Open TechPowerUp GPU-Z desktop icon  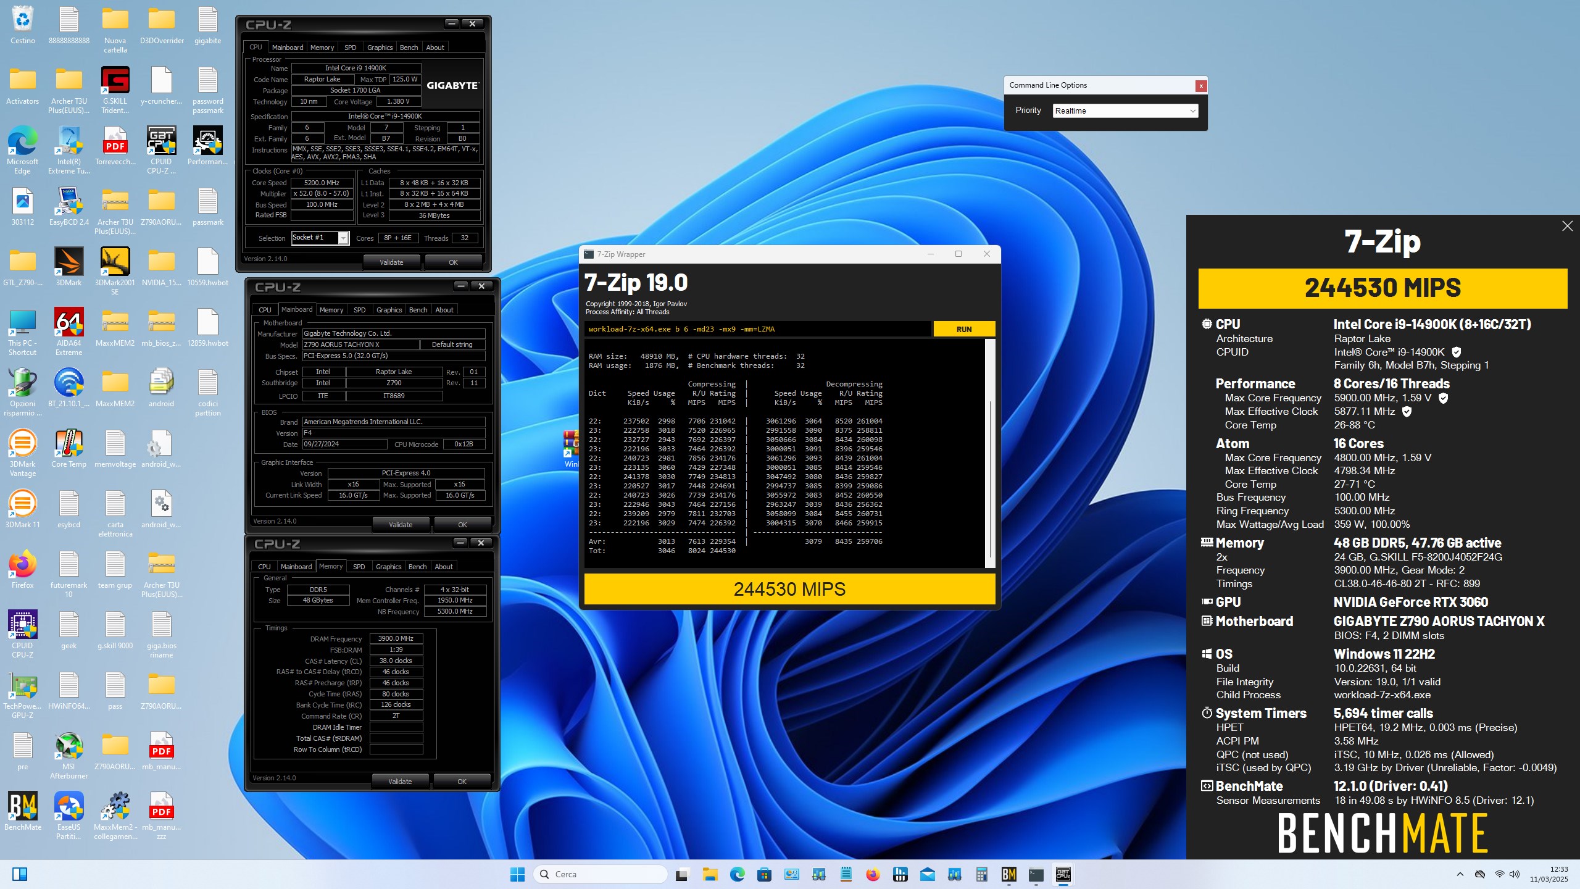coord(22,695)
